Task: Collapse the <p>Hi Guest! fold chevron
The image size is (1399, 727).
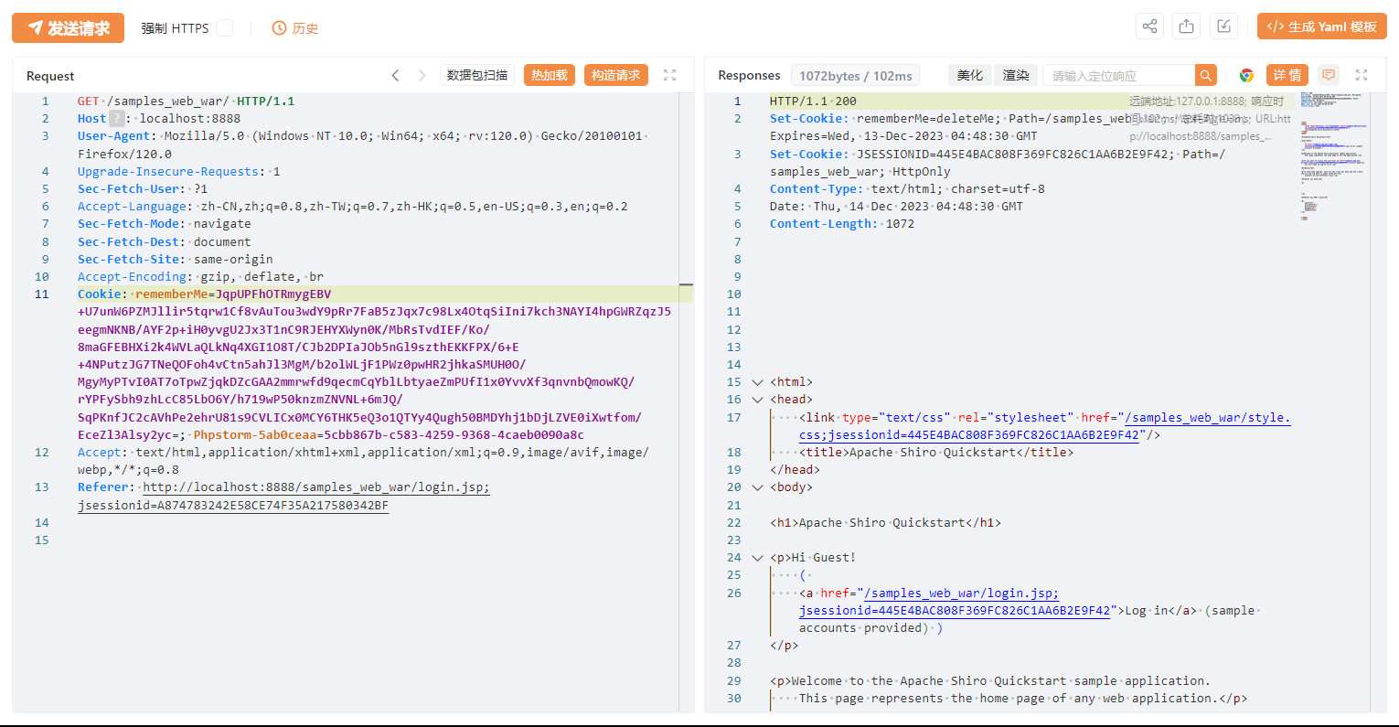Action: [757, 558]
